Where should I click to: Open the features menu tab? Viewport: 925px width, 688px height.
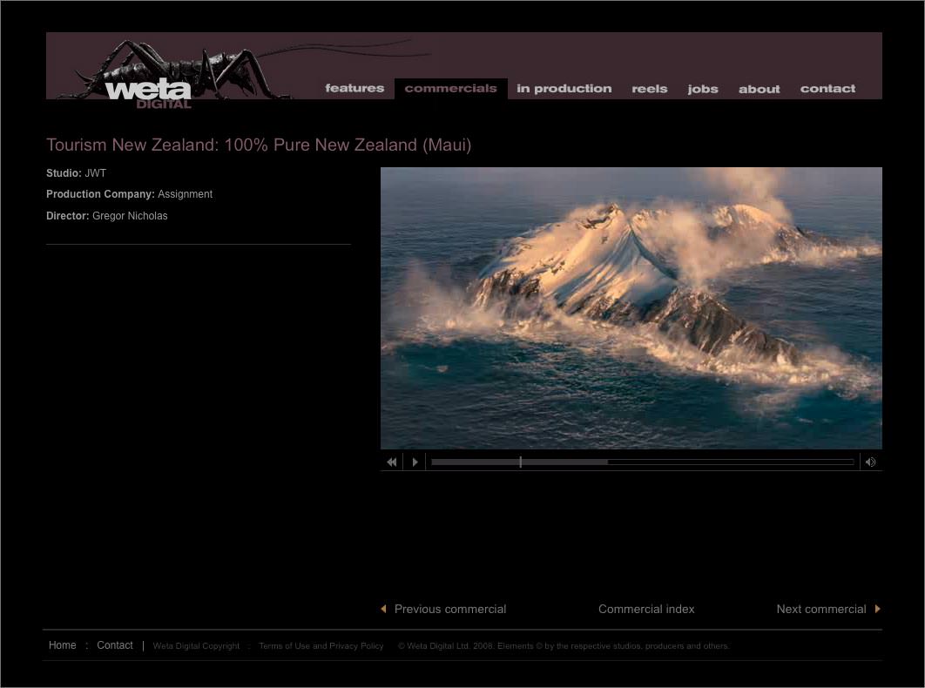point(354,89)
